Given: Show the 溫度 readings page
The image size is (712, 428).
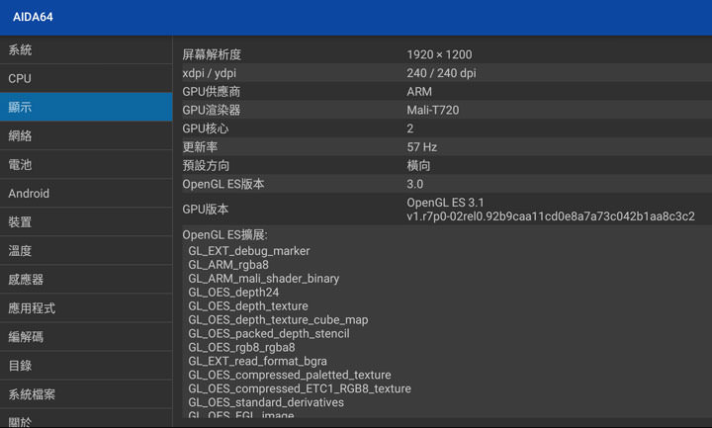Looking at the screenshot, I should point(85,251).
